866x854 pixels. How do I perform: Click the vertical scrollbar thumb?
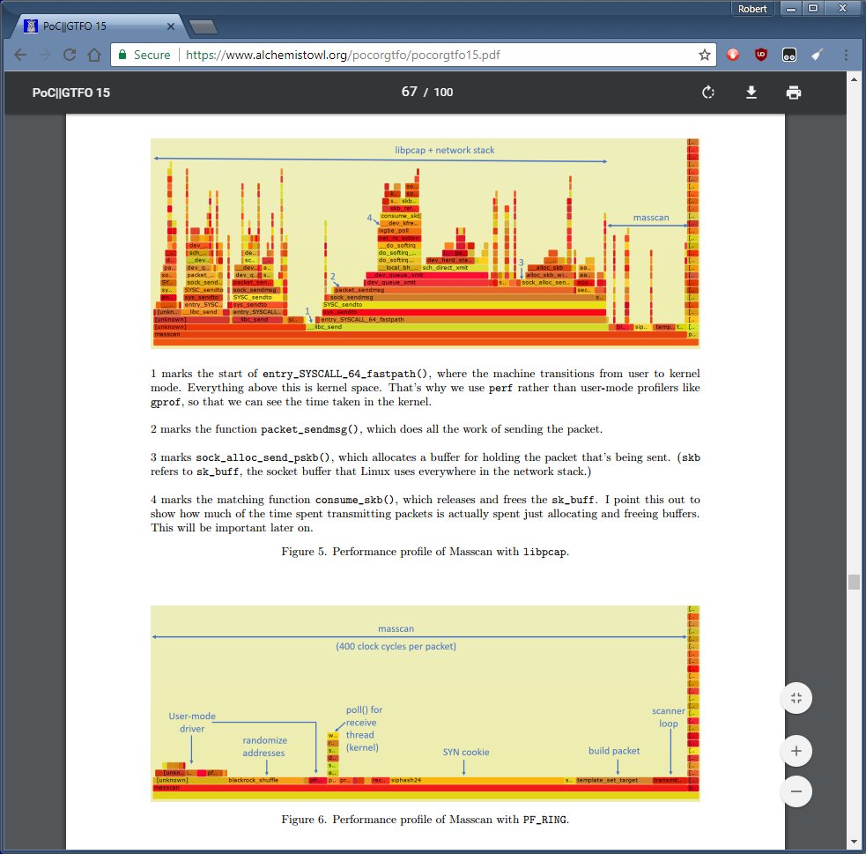coord(854,582)
